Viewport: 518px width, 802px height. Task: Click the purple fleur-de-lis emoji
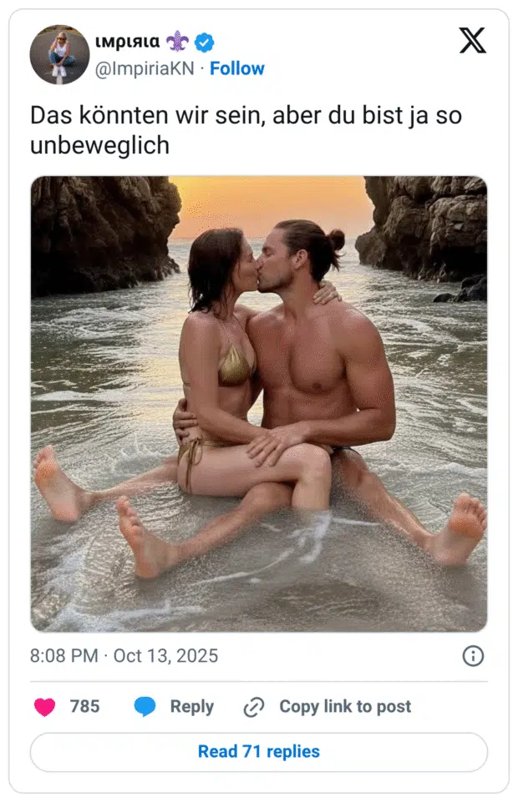(x=177, y=42)
